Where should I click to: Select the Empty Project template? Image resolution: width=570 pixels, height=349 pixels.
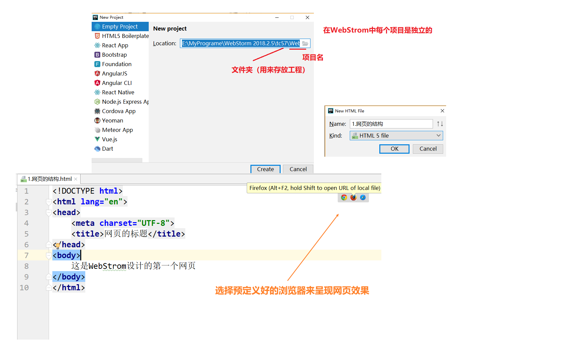120,27
